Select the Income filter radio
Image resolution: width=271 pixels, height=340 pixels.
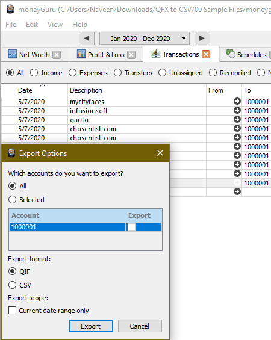[x=34, y=73]
